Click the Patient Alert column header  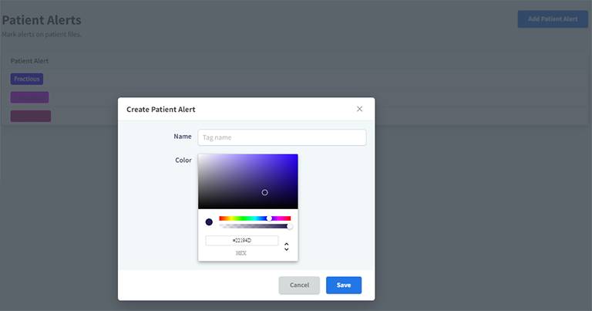coord(29,61)
